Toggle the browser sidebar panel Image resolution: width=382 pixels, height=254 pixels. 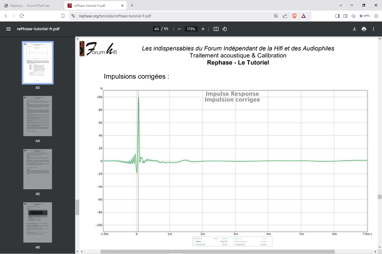(337, 16)
